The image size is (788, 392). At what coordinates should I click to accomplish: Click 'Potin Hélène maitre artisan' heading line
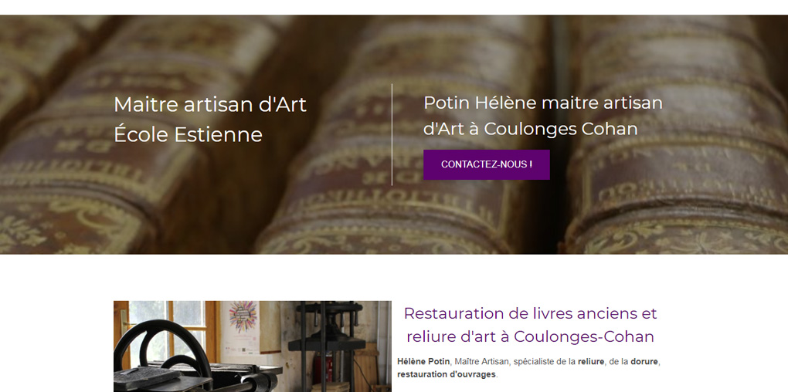(x=543, y=103)
